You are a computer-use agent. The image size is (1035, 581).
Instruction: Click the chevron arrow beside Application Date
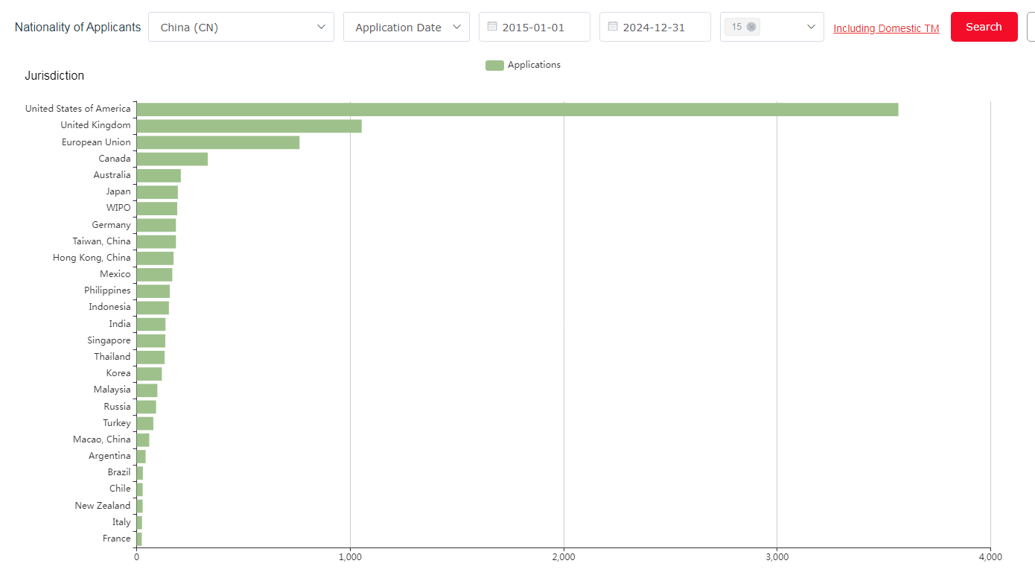(456, 27)
